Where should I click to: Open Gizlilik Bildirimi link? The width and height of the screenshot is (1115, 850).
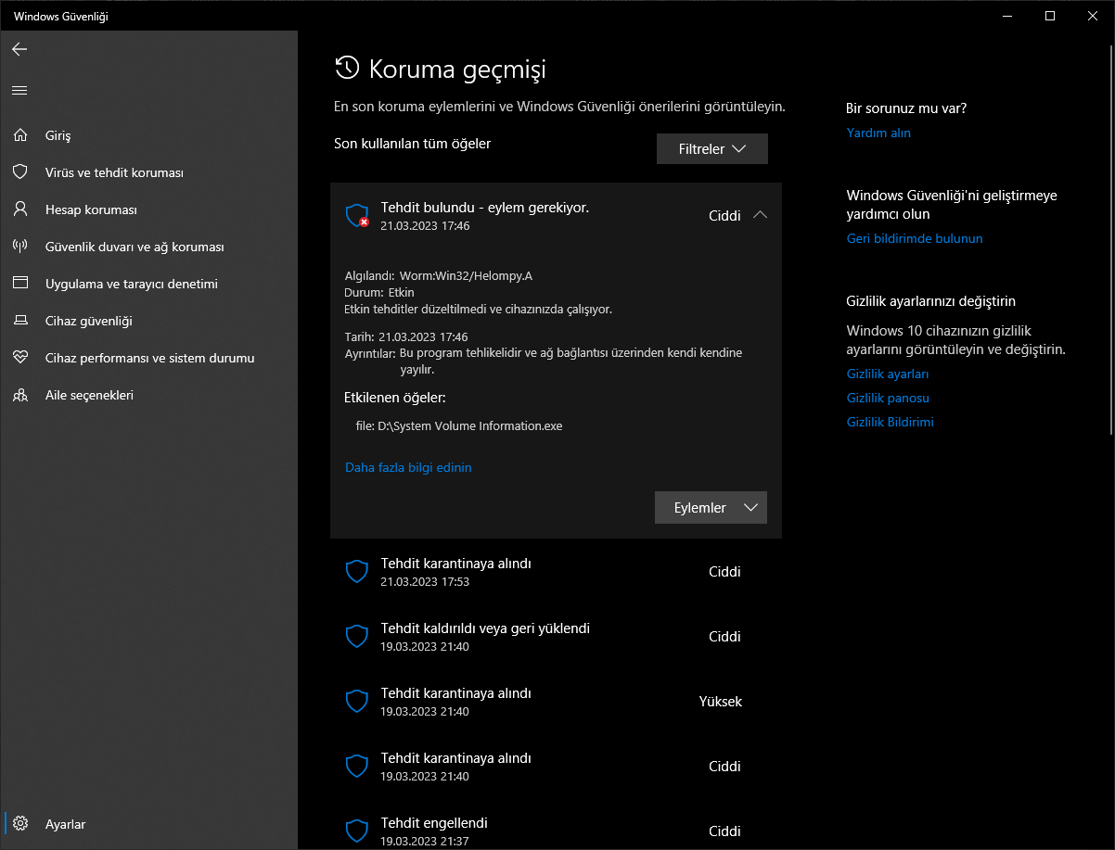pyautogui.click(x=891, y=422)
